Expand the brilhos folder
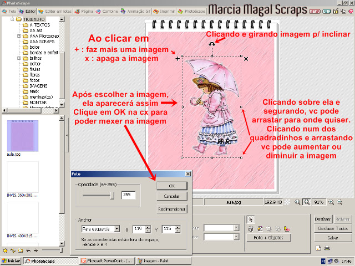 pyautogui.click(x=19, y=58)
